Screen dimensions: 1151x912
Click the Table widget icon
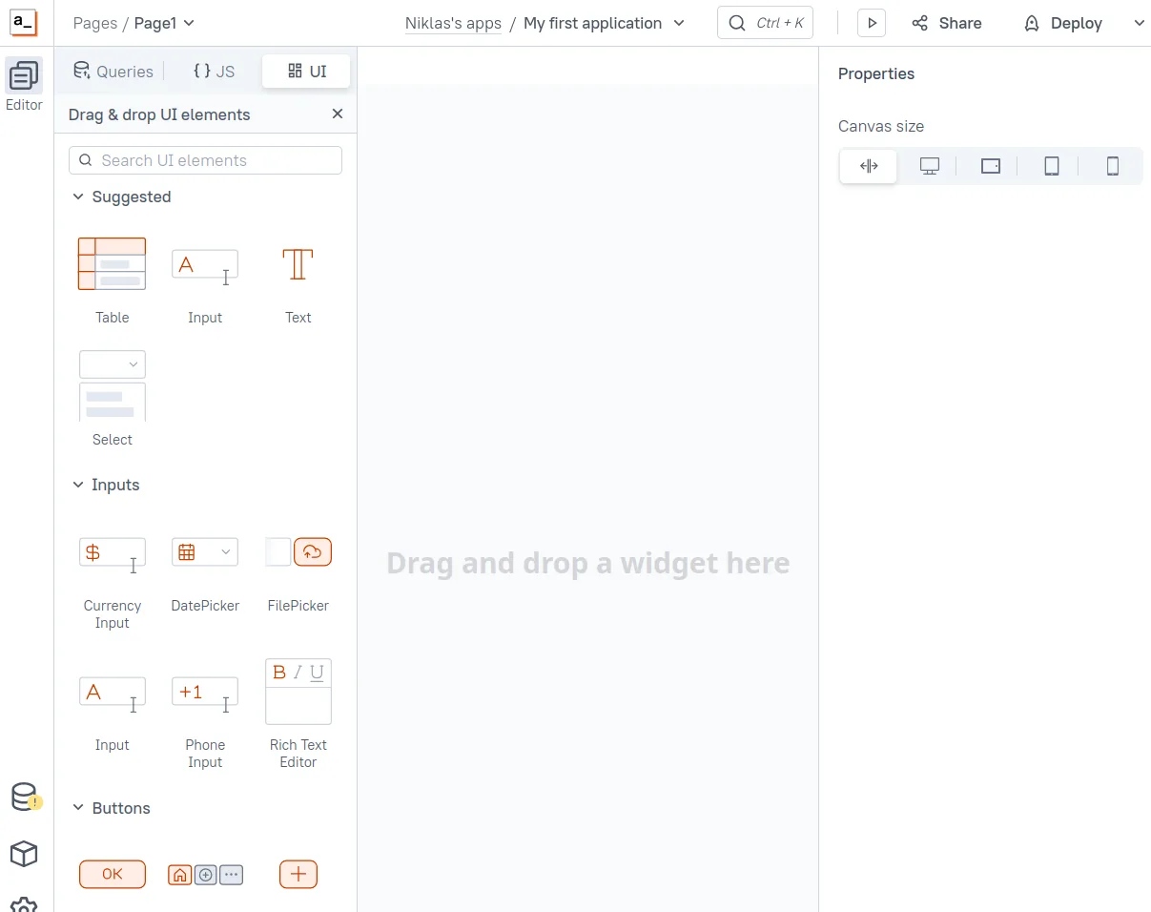point(112,264)
